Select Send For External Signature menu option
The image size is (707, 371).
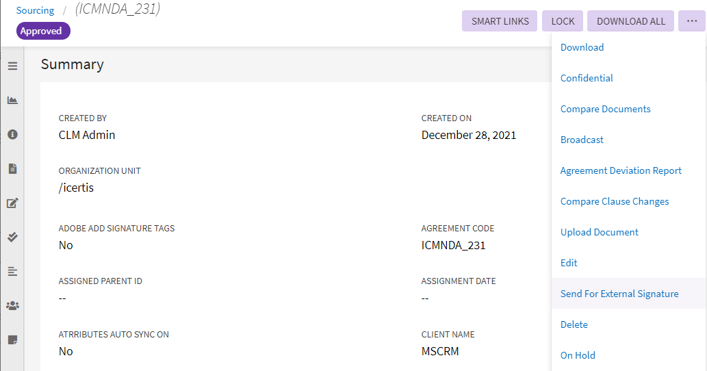(619, 294)
